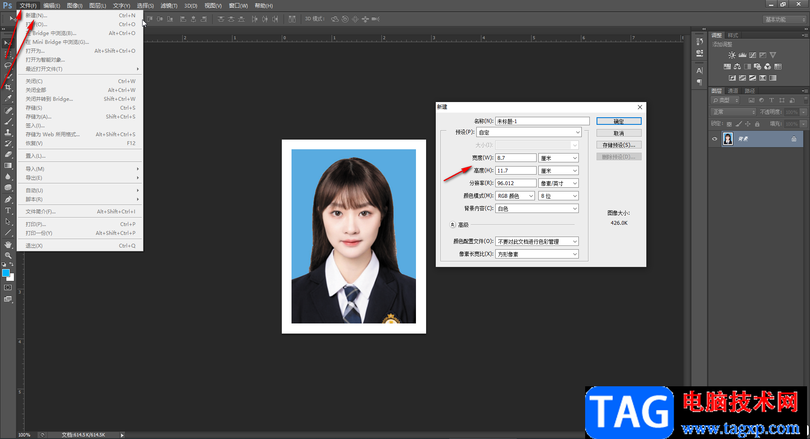
Task: Switch to the 样式 tab
Action: 733,35
